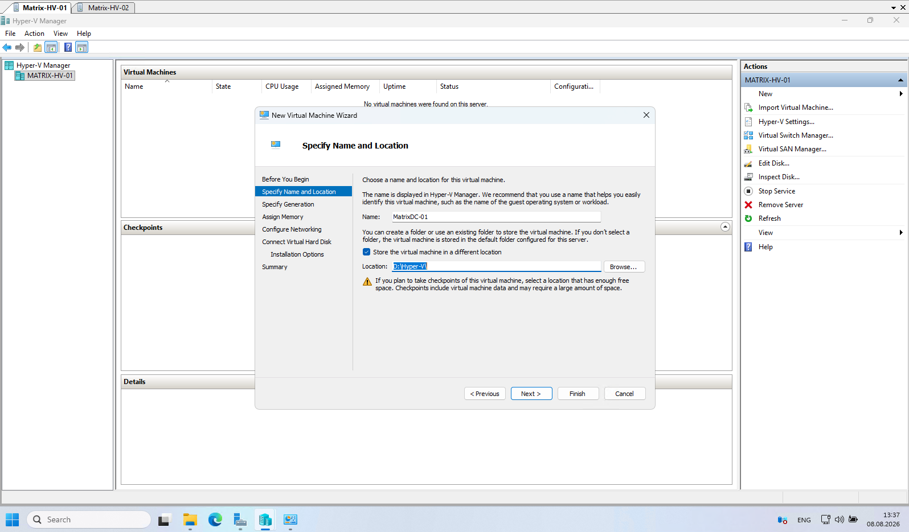
Task: Launch Microsoft Edge from taskbar
Action: tap(215, 519)
